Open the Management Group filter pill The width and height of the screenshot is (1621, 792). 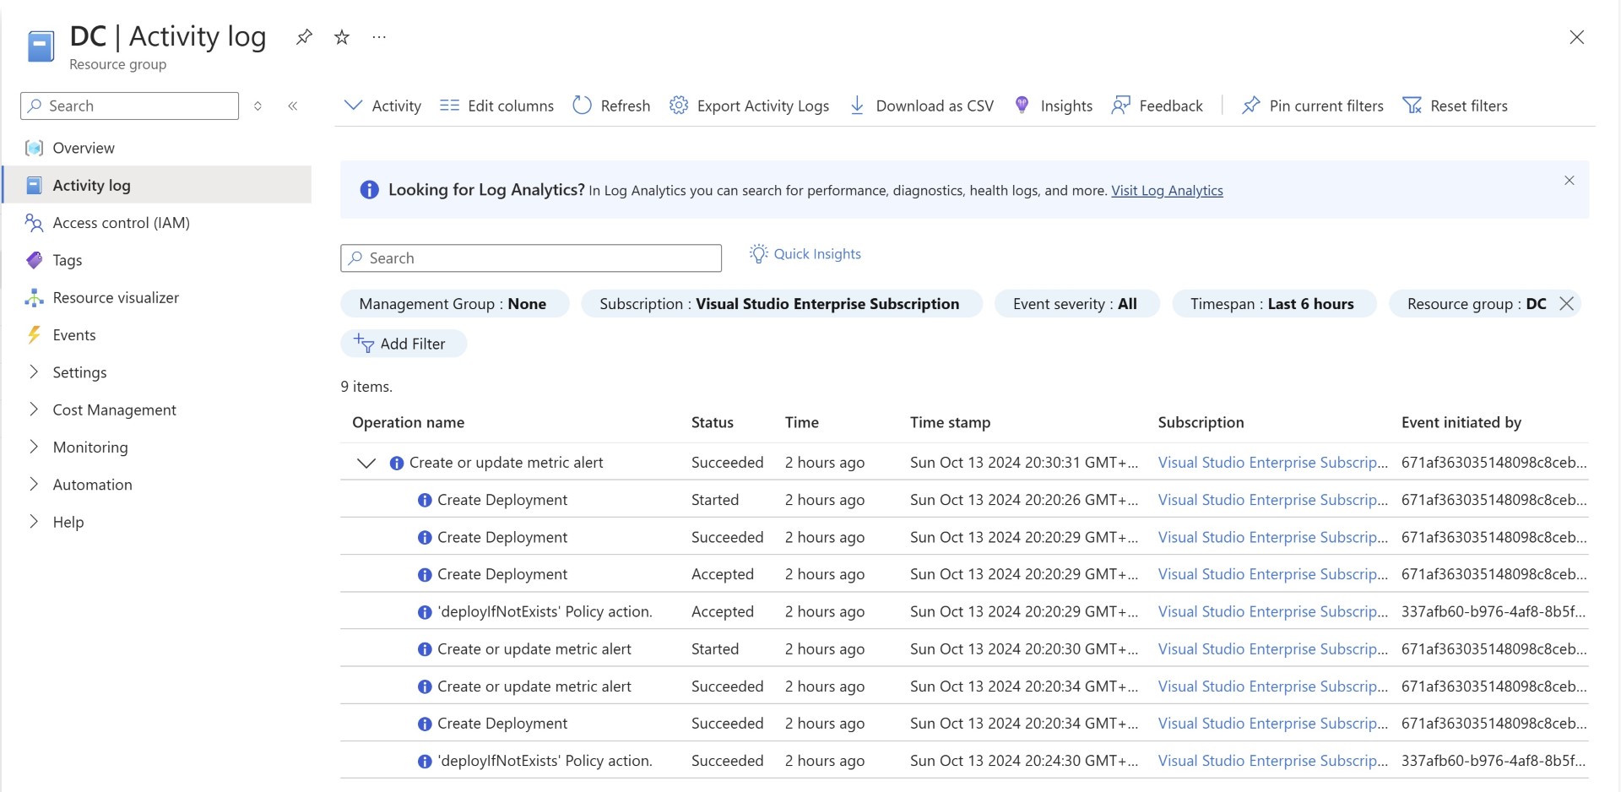pos(454,304)
